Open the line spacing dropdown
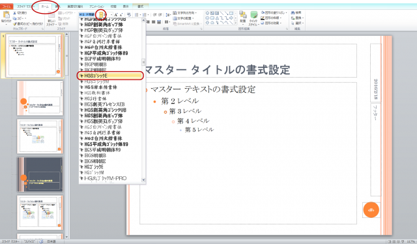 coord(168,14)
